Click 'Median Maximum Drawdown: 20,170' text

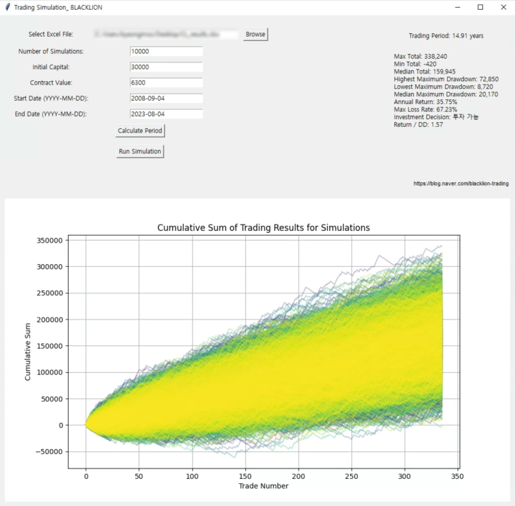coord(446,94)
